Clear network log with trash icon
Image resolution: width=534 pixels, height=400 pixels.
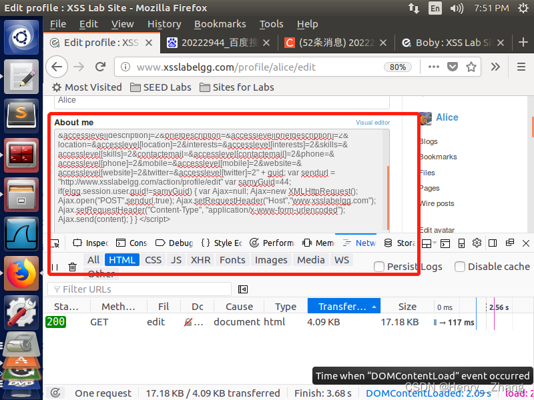72,267
